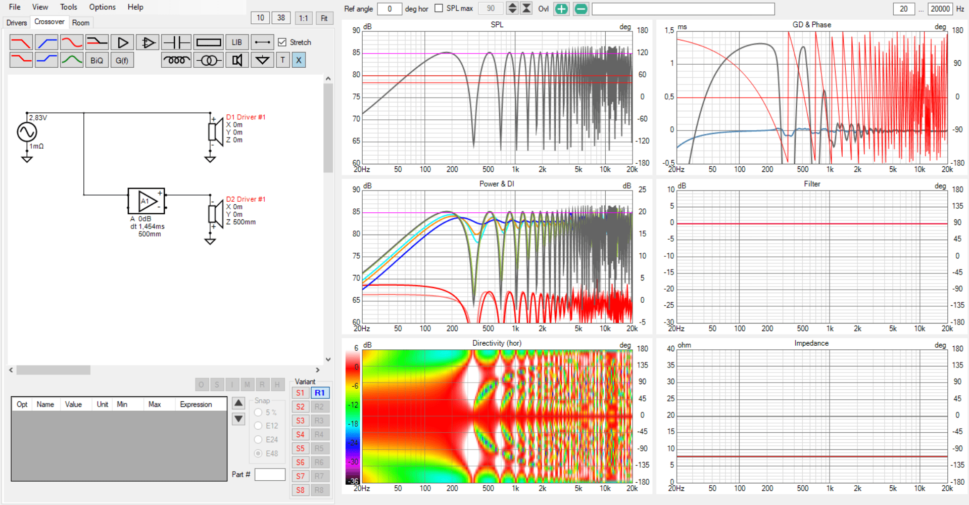Open the View menu

(x=40, y=7)
